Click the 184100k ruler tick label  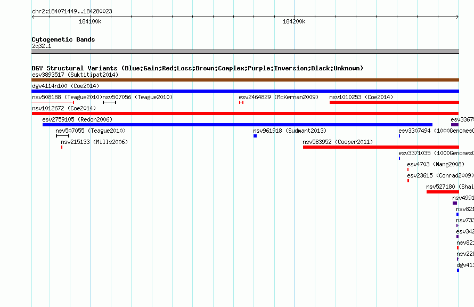click(x=90, y=21)
